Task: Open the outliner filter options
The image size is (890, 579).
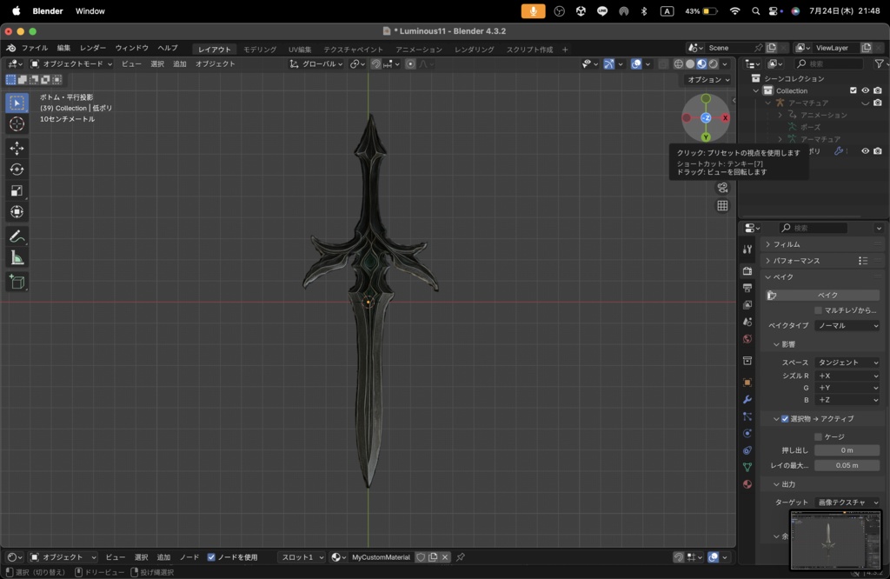Action: pos(881,63)
